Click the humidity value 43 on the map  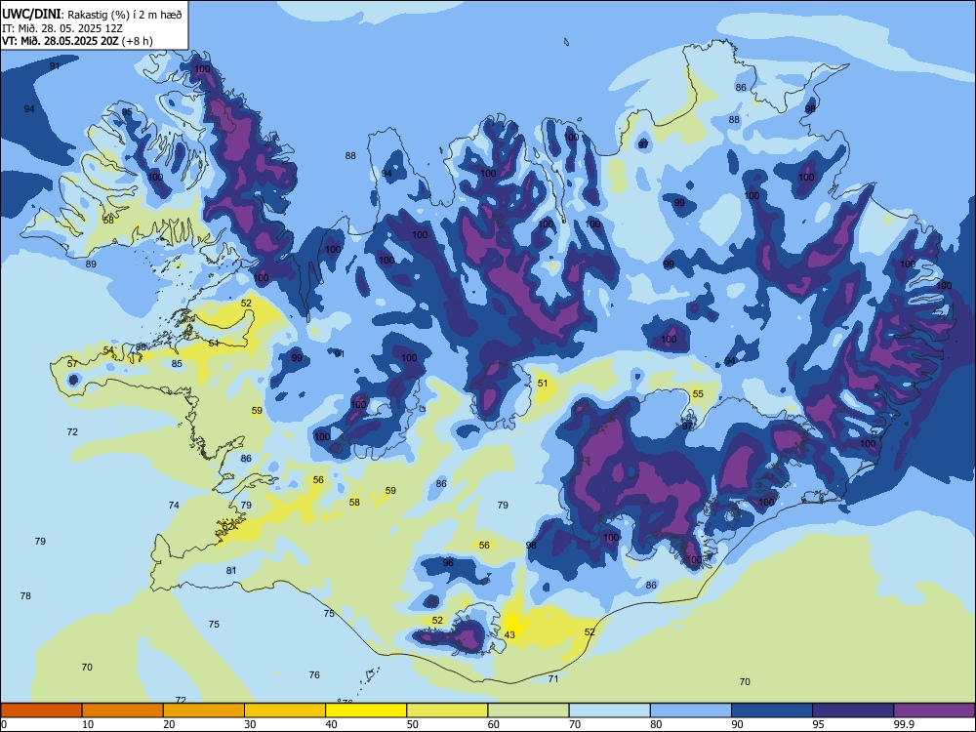point(509,635)
